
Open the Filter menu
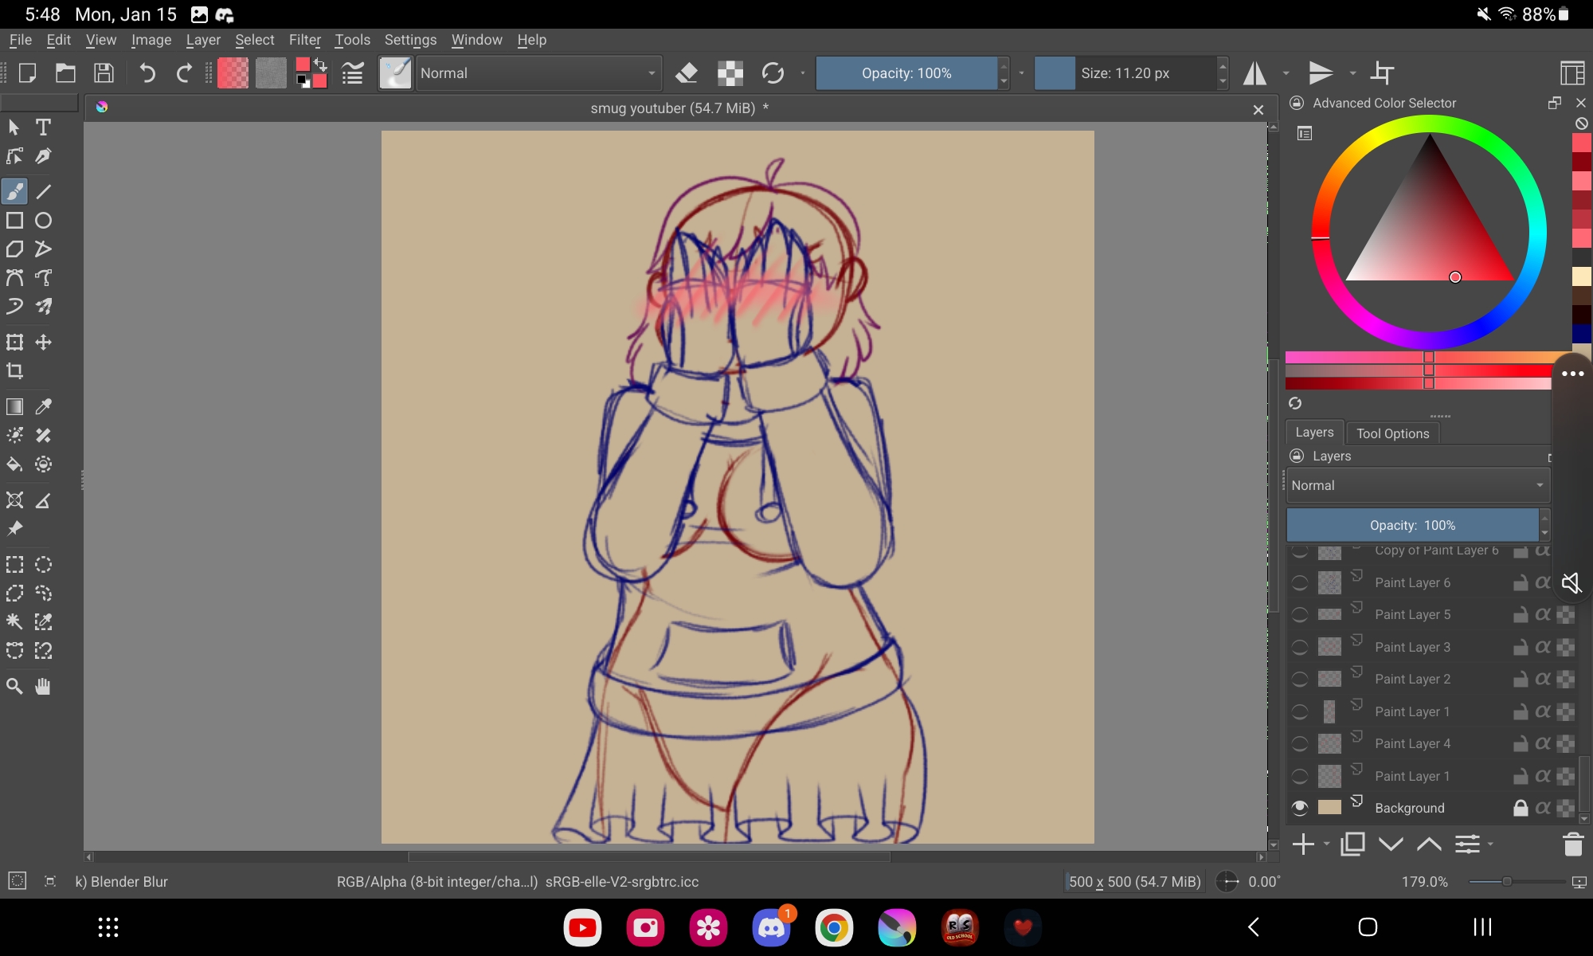pos(304,40)
